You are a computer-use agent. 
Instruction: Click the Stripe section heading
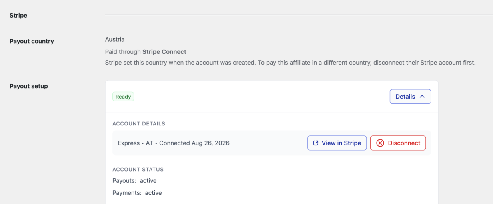(18, 15)
